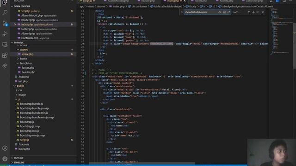Open the Run and Debug view

5,34
